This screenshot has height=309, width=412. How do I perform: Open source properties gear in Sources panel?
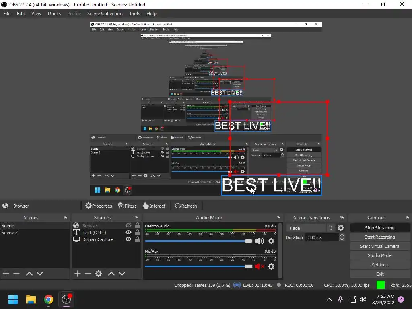[x=99, y=274]
